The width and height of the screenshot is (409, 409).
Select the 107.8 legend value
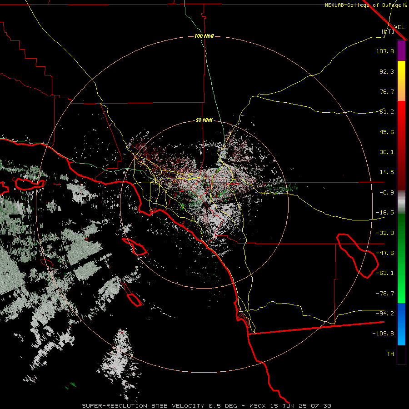tap(385, 51)
